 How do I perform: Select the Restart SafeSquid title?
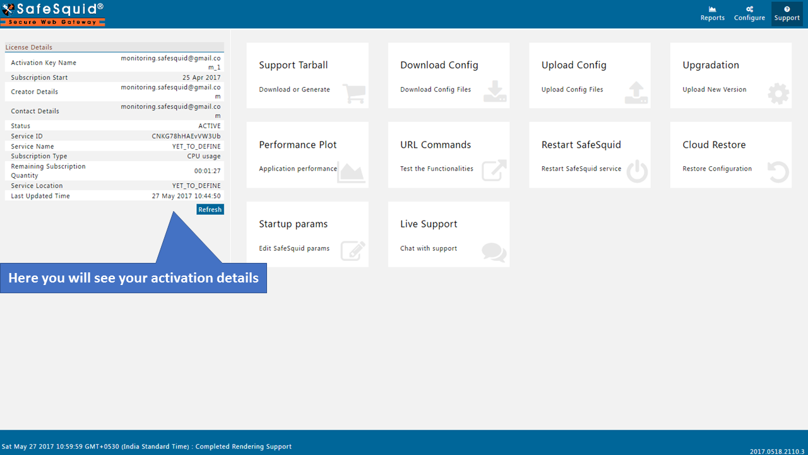(x=581, y=145)
